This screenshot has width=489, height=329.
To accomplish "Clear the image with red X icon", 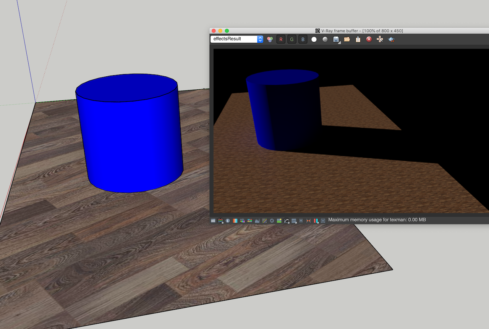I will click(x=369, y=39).
